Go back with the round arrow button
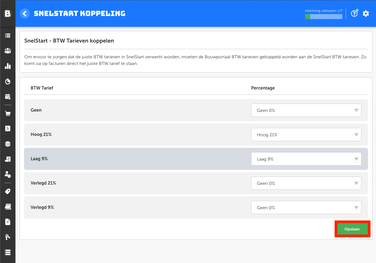 pos(25,14)
